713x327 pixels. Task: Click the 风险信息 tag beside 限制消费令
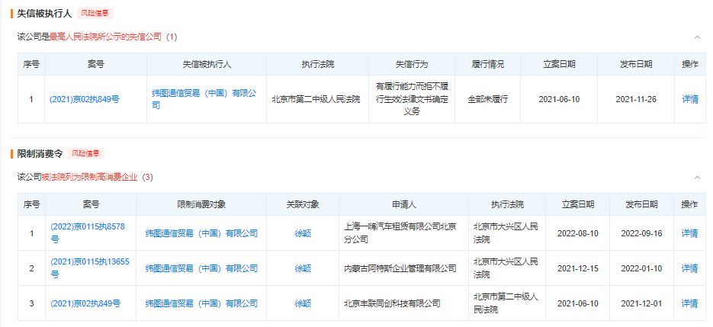coord(86,153)
